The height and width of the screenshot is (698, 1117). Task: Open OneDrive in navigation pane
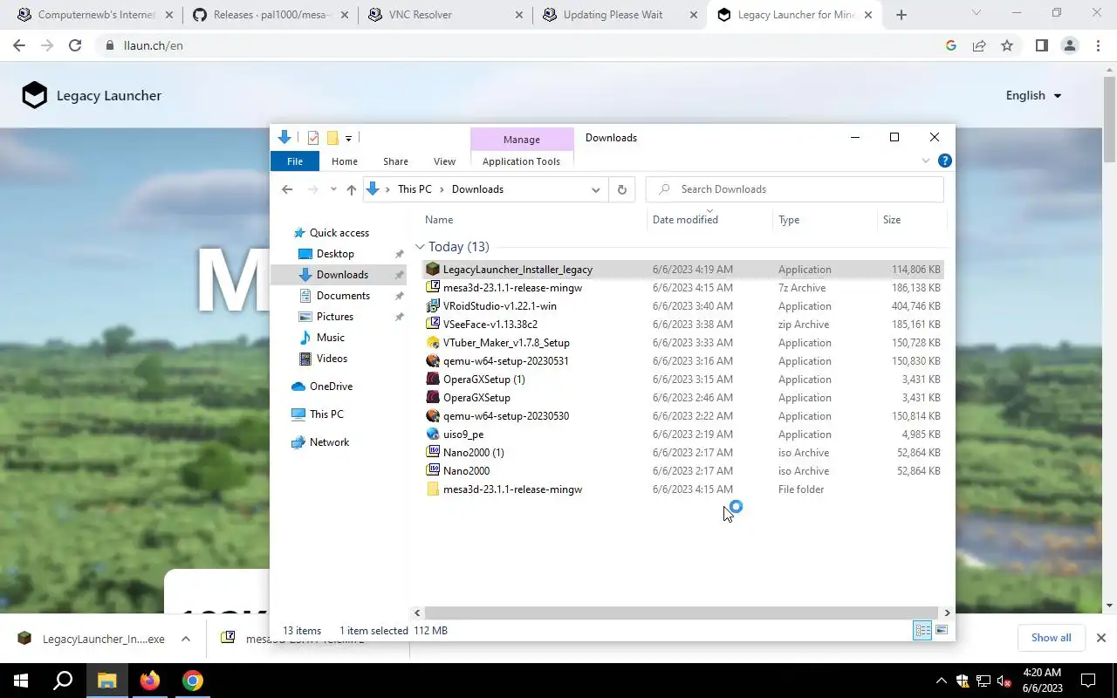pos(331,387)
